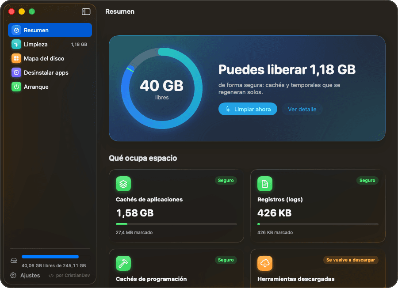Viewport: 398px width, 288px height.
Task: Click the 1,58 GB value
Action: coord(135,213)
